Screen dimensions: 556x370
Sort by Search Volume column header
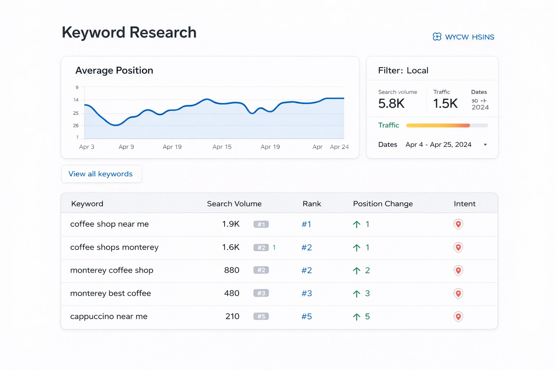234,204
